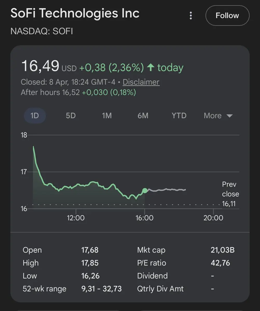Select the YTD chart range
260x311 pixels.
pyautogui.click(x=179, y=116)
